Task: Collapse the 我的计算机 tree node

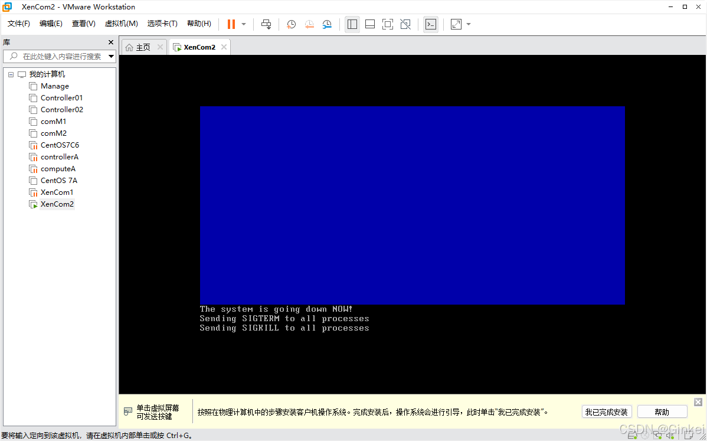Action: pos(11,74)
